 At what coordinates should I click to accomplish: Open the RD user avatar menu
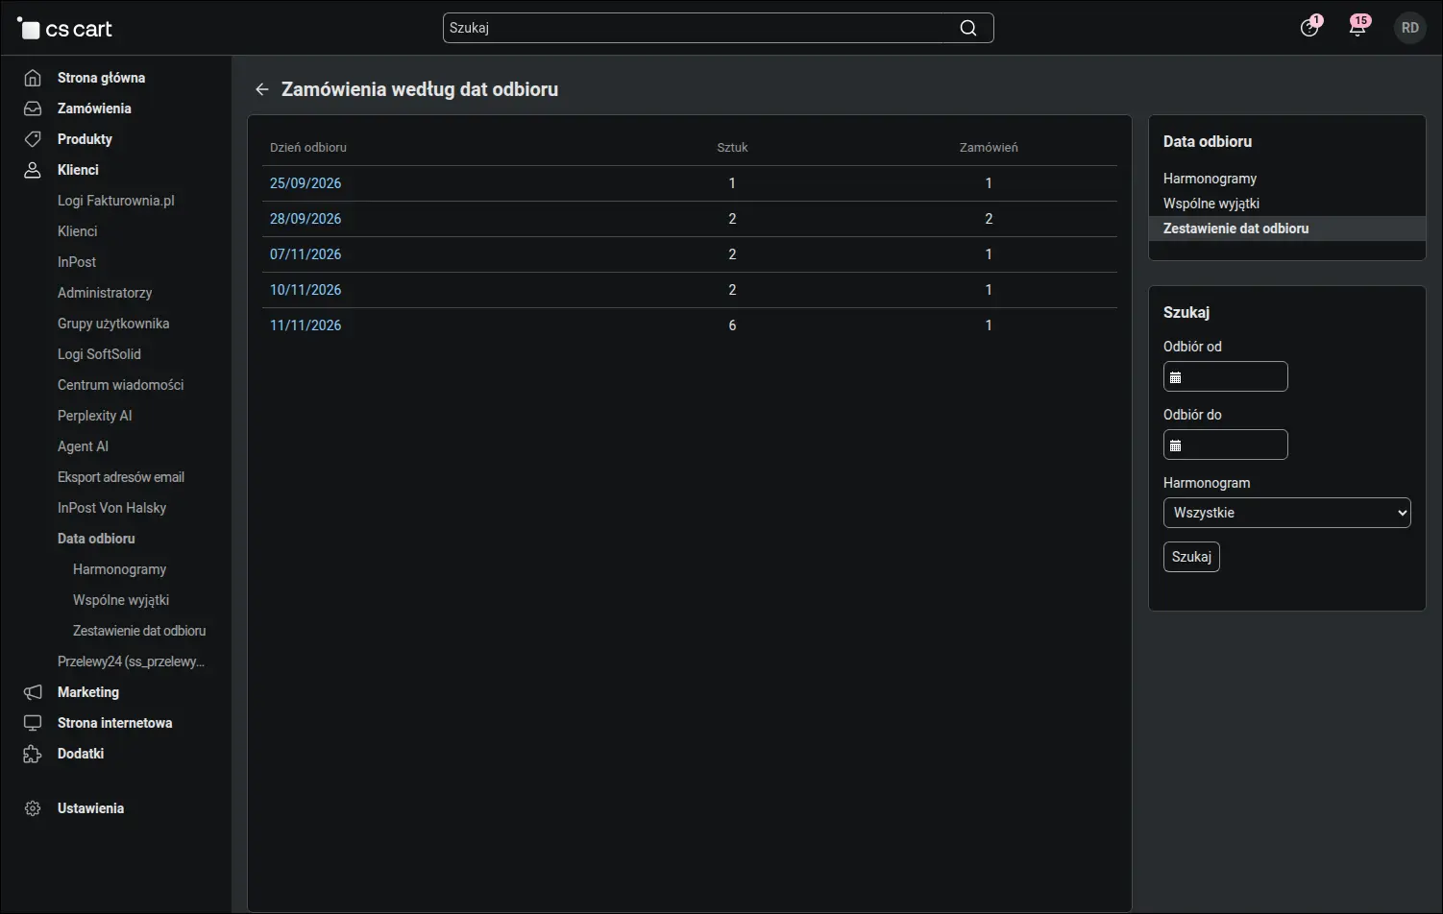[x=1409, y=28]
